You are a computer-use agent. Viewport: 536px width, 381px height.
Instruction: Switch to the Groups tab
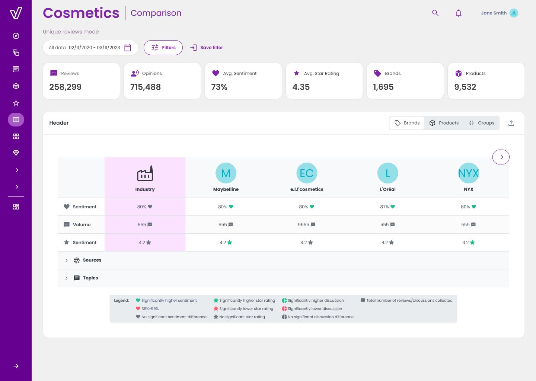(481, 123)
